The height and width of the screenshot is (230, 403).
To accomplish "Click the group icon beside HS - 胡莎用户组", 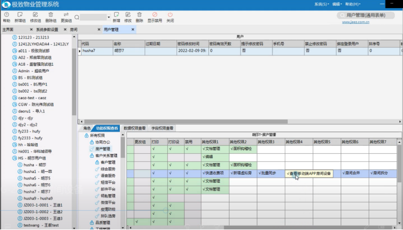I will 15,158.
